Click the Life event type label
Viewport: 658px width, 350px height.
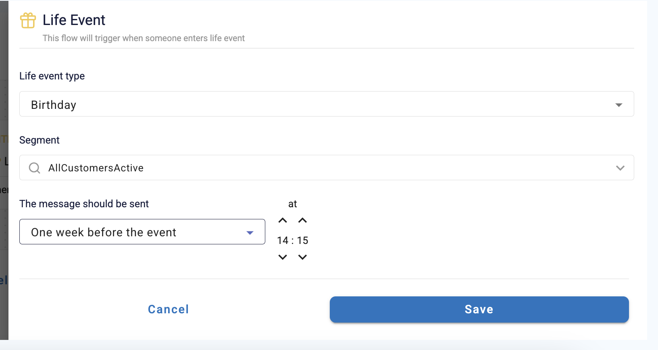(x=52, y=76)
